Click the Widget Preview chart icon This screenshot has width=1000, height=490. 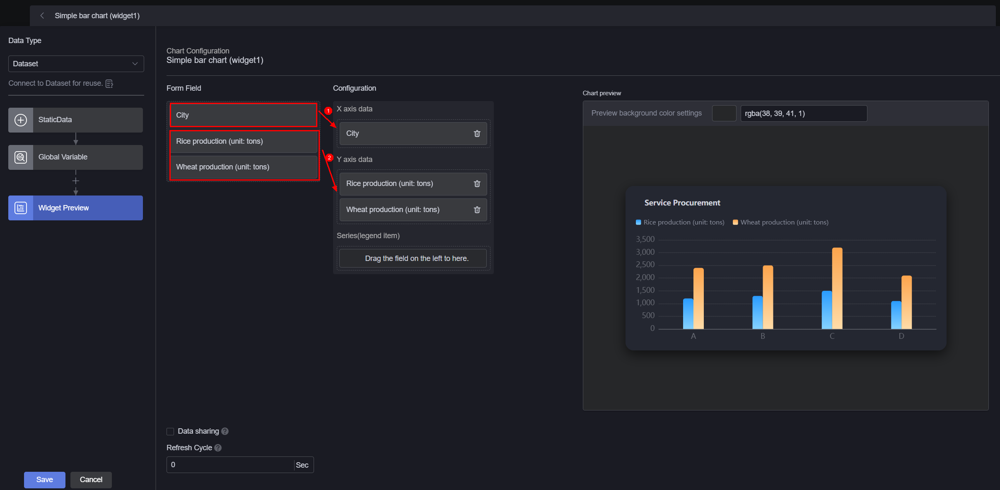(21, 208)
